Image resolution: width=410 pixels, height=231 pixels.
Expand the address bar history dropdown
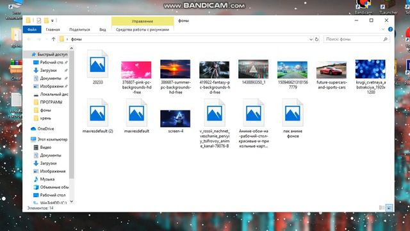coord(311,39)
